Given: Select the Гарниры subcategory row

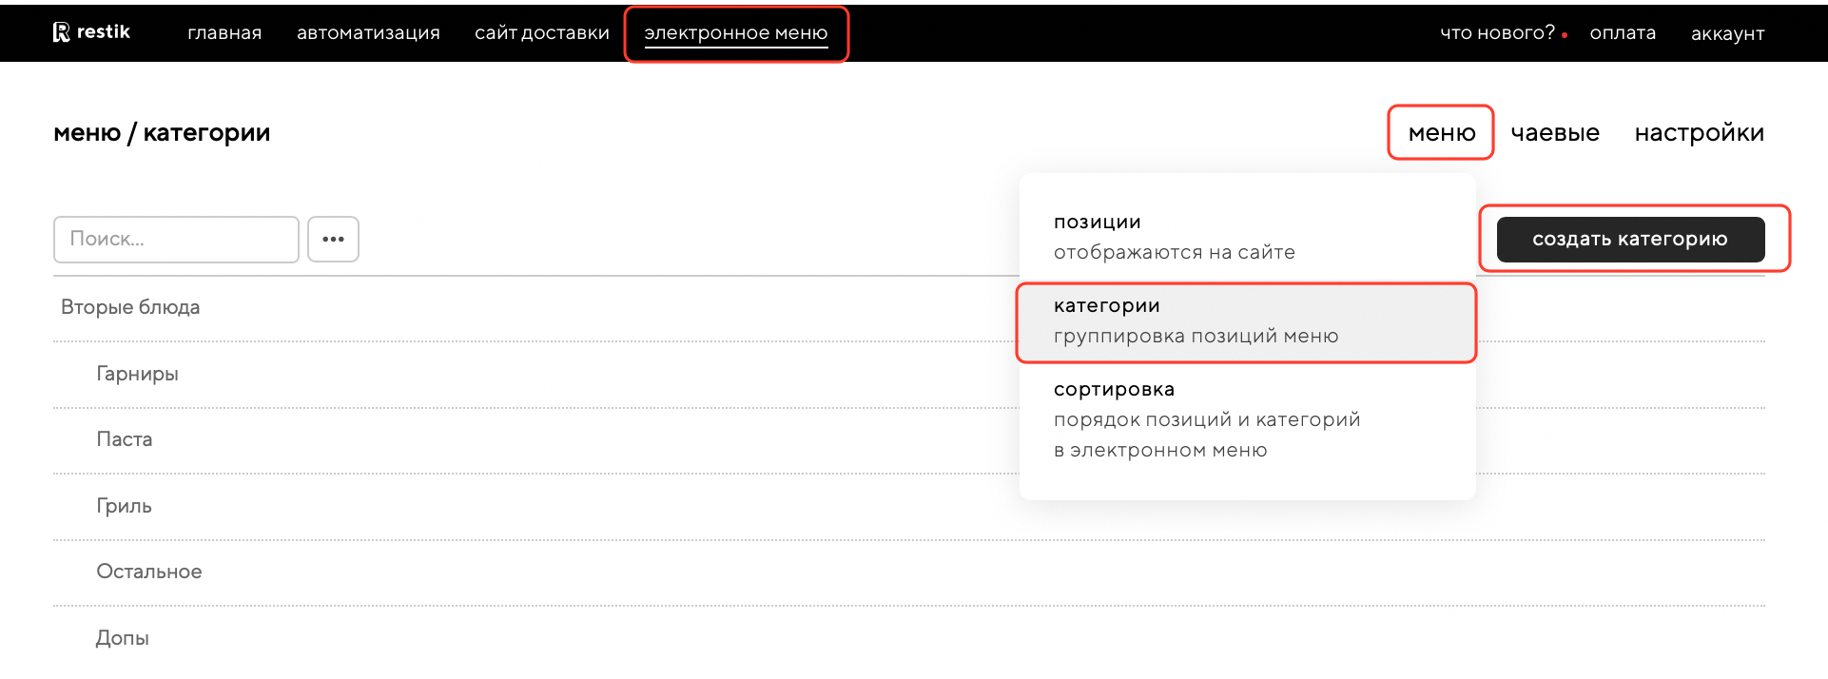Looking at the screenshot, I should (137, 374).
